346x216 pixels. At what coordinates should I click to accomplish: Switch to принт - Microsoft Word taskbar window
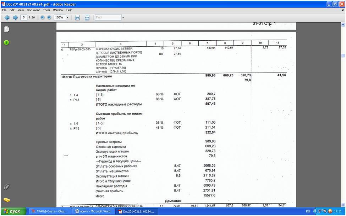point(94,211)
